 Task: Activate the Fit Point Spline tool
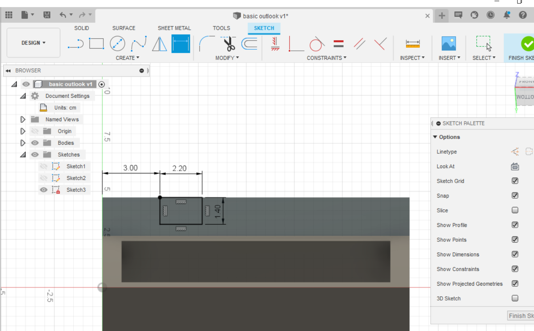click(139, 44)
